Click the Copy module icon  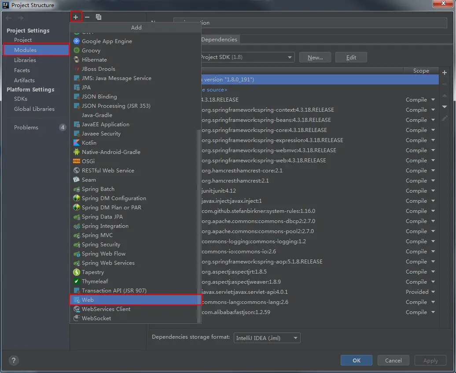click(x=99, y=17)
